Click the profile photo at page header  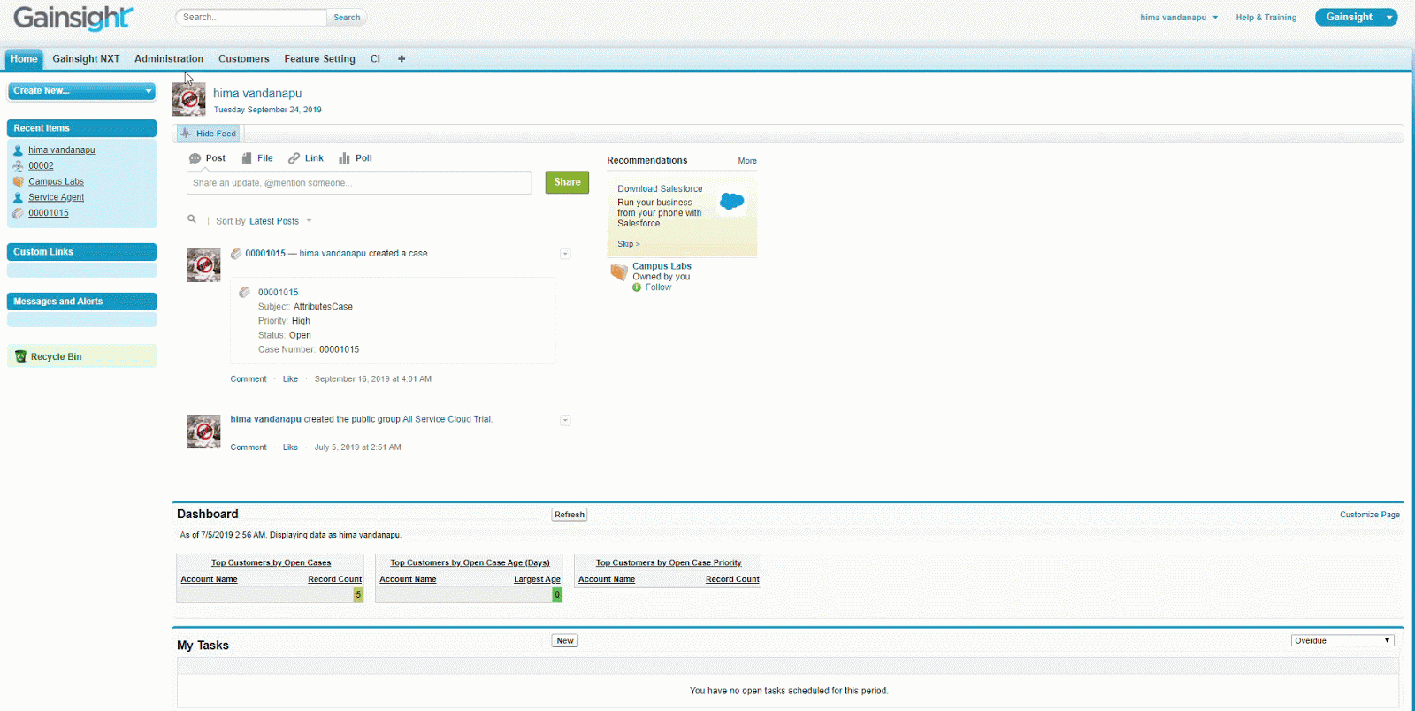(188, 100)
